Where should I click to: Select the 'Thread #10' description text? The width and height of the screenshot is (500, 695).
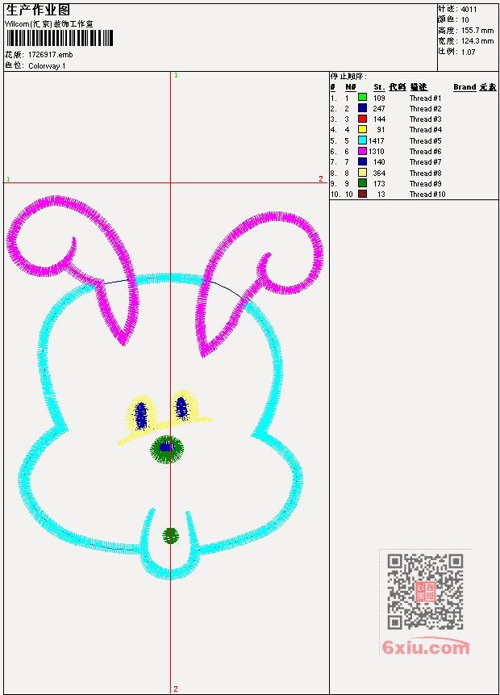pyautogui.click(x=427, y=195)
